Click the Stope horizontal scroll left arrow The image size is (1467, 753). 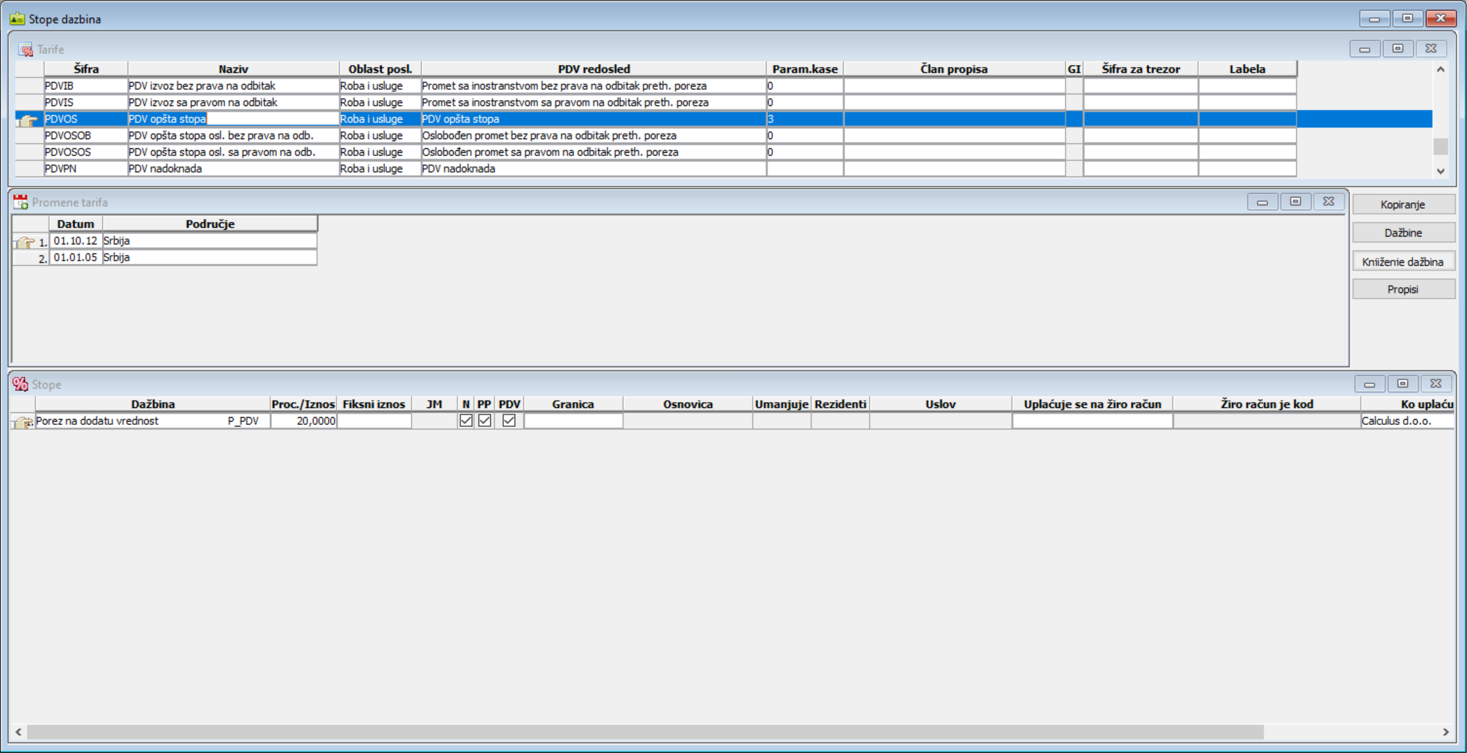pos(19,732)
